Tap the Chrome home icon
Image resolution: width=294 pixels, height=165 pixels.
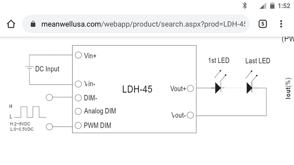click(11, 24)
